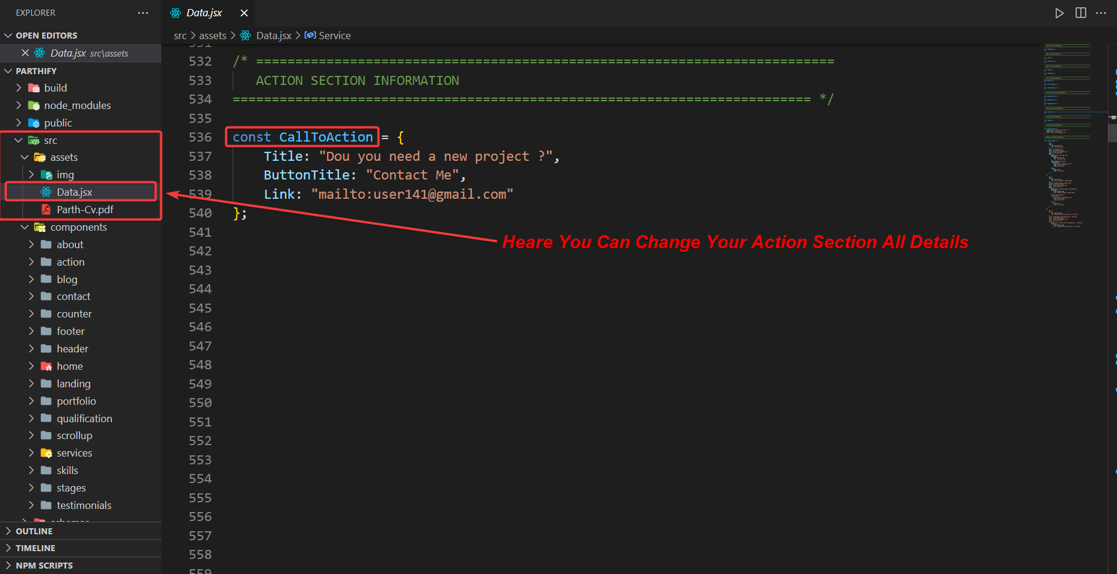
Task: Click the node_modules folder icon
Action: point(34,105)
